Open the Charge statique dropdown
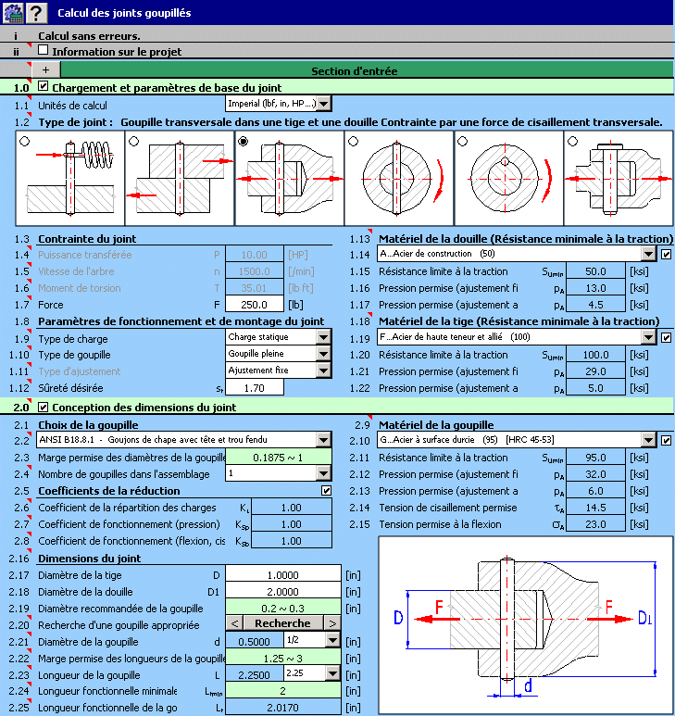Viewport: 675px width, 716px height. (x=323, y=337)
